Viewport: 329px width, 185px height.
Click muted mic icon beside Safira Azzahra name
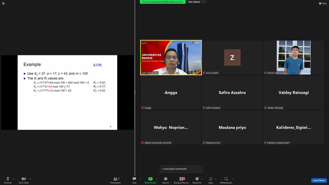(204, 108)
